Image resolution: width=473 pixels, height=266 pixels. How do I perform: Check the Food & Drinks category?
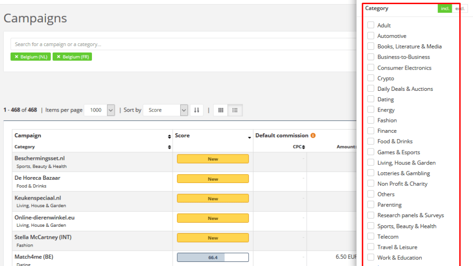coord(371,141)
